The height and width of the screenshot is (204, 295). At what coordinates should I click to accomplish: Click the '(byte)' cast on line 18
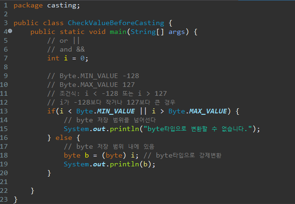tap(114, 156)
